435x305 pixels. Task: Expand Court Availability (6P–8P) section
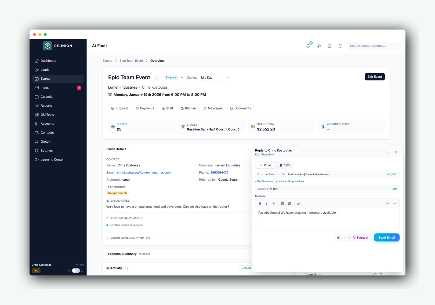[128, 238]
